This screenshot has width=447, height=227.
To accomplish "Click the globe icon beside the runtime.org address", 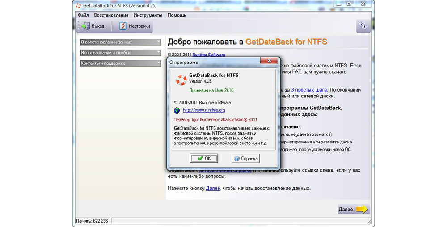I will pyautogui.click(x=177, y=110).
